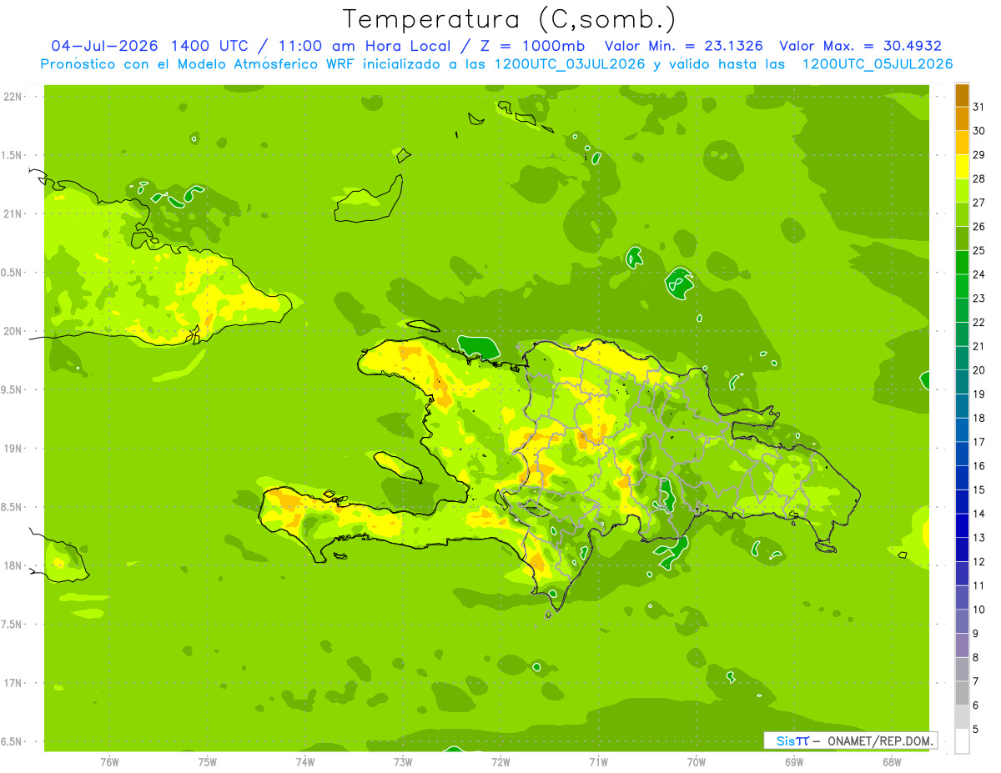This screenshot has width=1001, height=773.
Task: Click the latitude axis label 18N
Action: click(13, 565)
